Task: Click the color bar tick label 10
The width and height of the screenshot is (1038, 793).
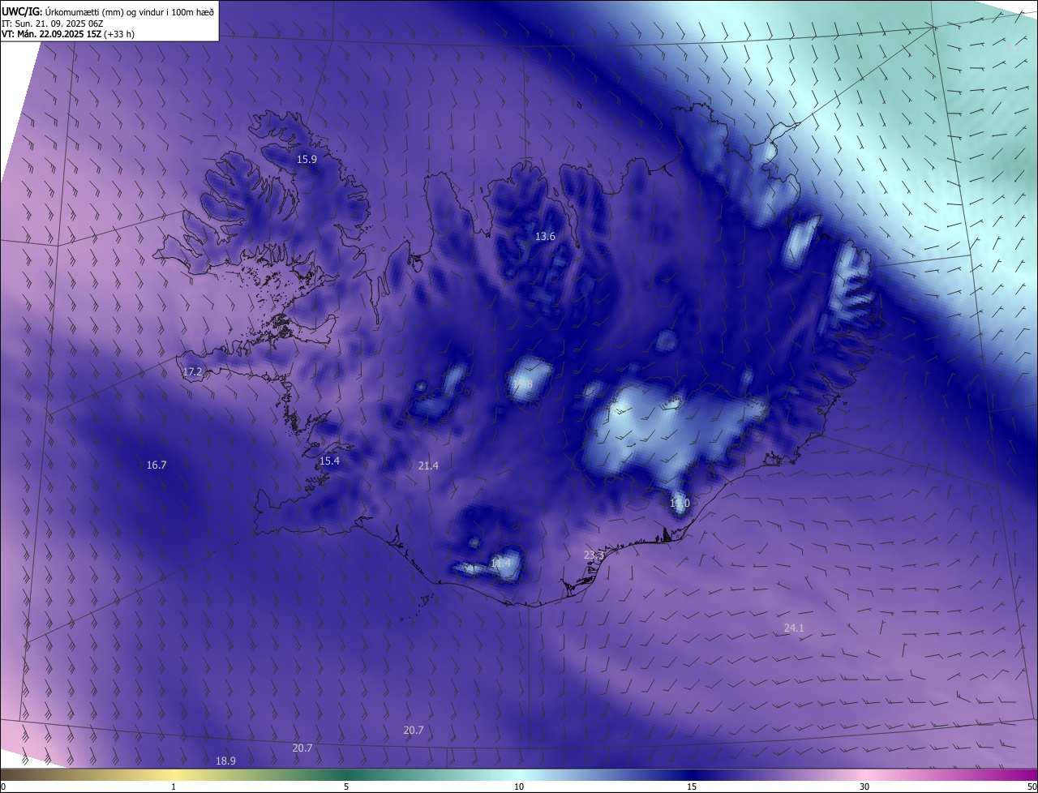Action: pyautogui.click(x=519, y=787)
